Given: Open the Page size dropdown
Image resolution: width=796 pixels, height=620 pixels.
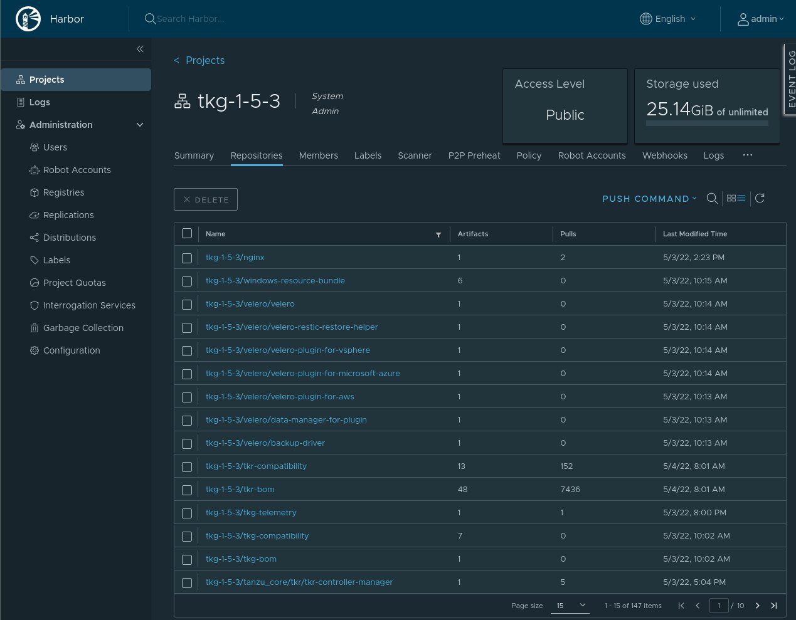Looking at the screenshot, I should (x=569, y=606).
